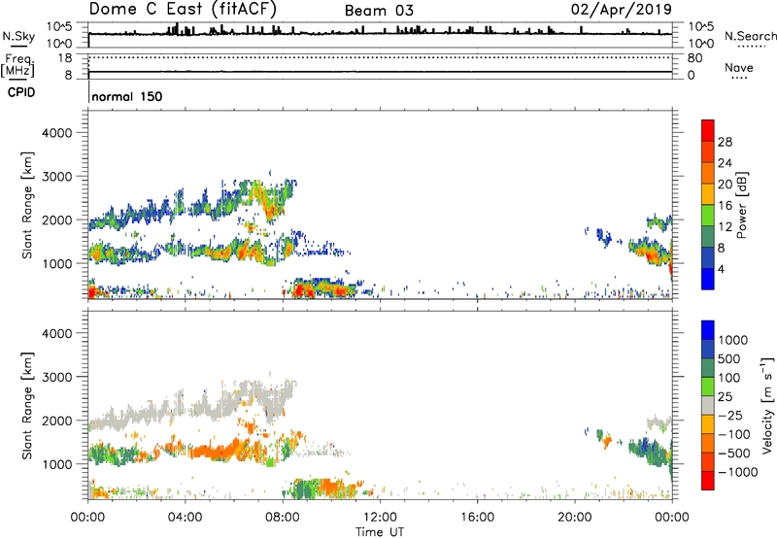Click the "04:00" time tick label
The width and height of the screenshot is (777, 538).
185,518
